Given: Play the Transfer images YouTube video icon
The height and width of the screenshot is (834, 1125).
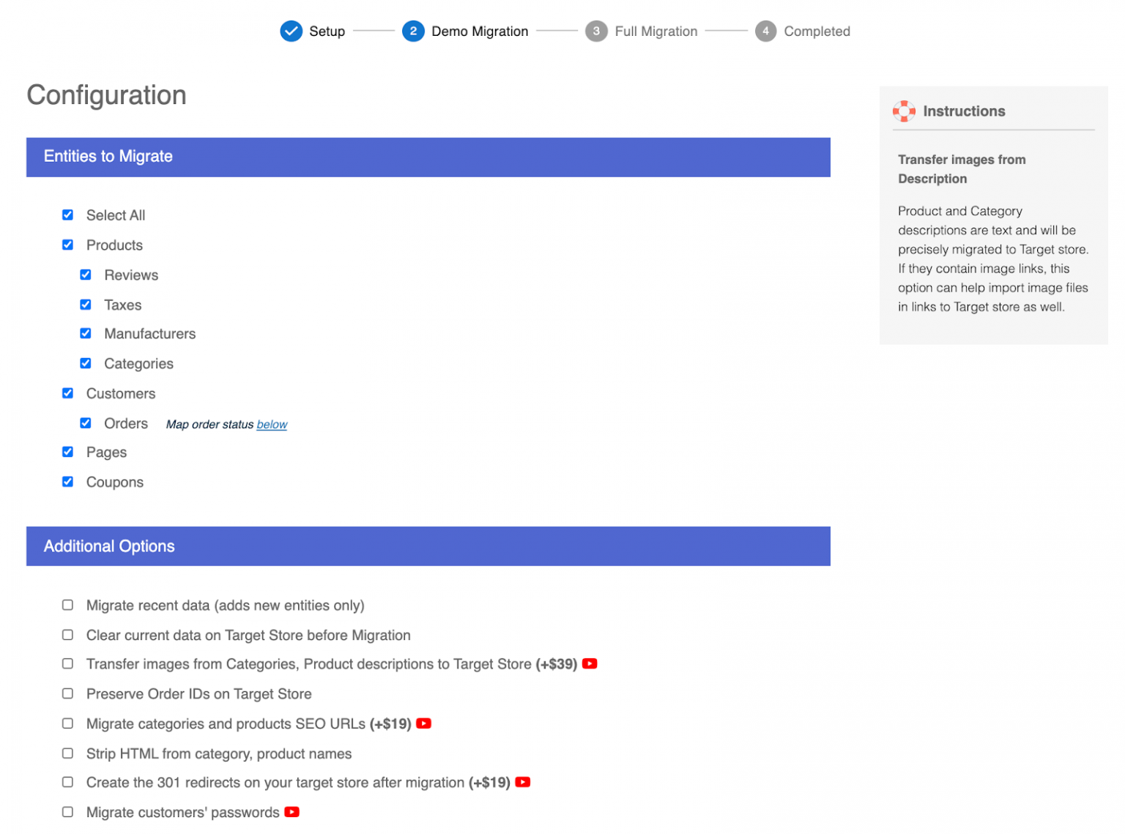Looking at the screenshot, I should [590, 663].
